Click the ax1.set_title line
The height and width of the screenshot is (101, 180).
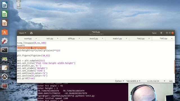[x=46, y=63]
